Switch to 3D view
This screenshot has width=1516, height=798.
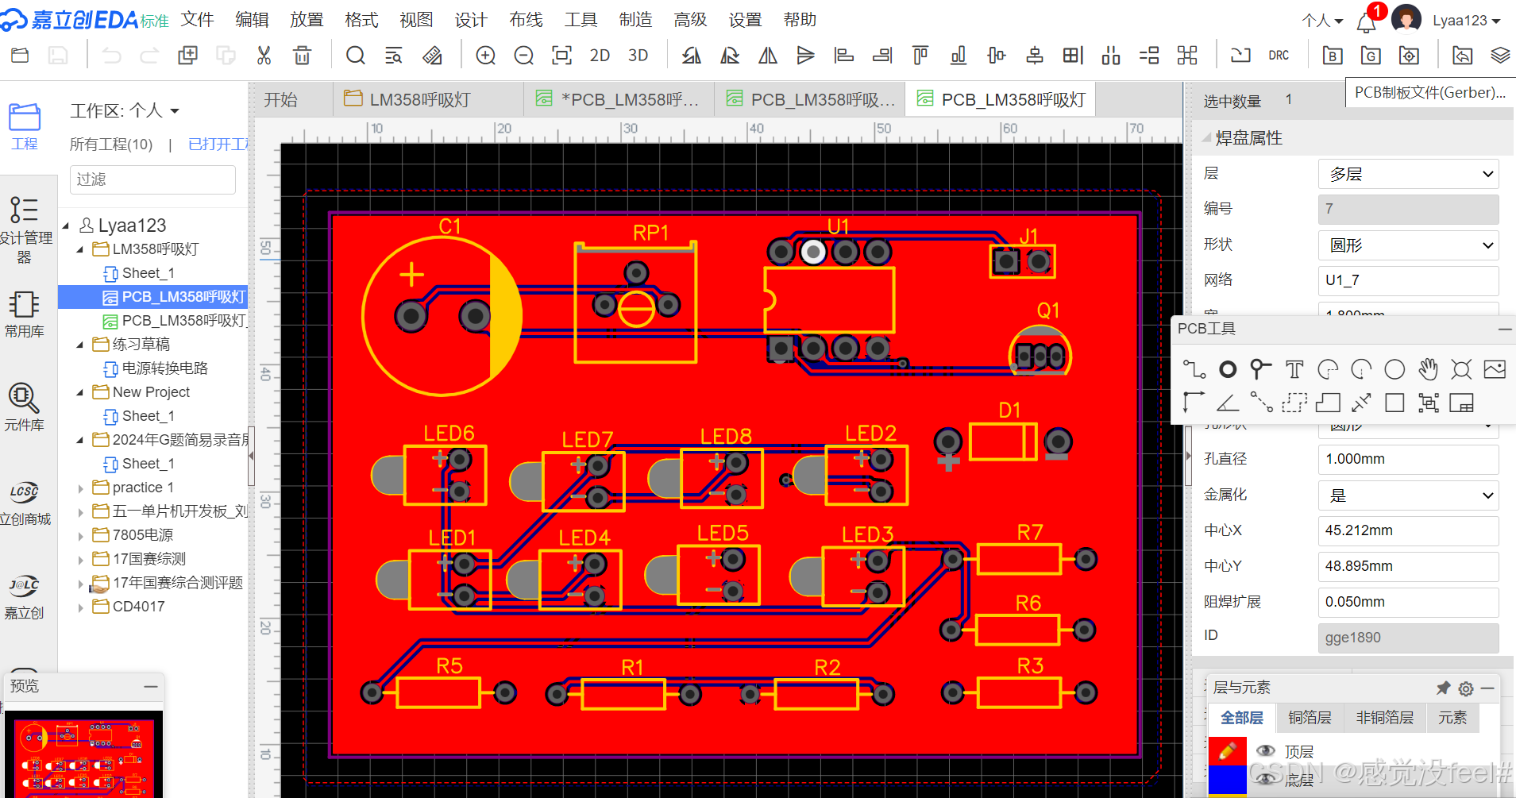(638, 56)
